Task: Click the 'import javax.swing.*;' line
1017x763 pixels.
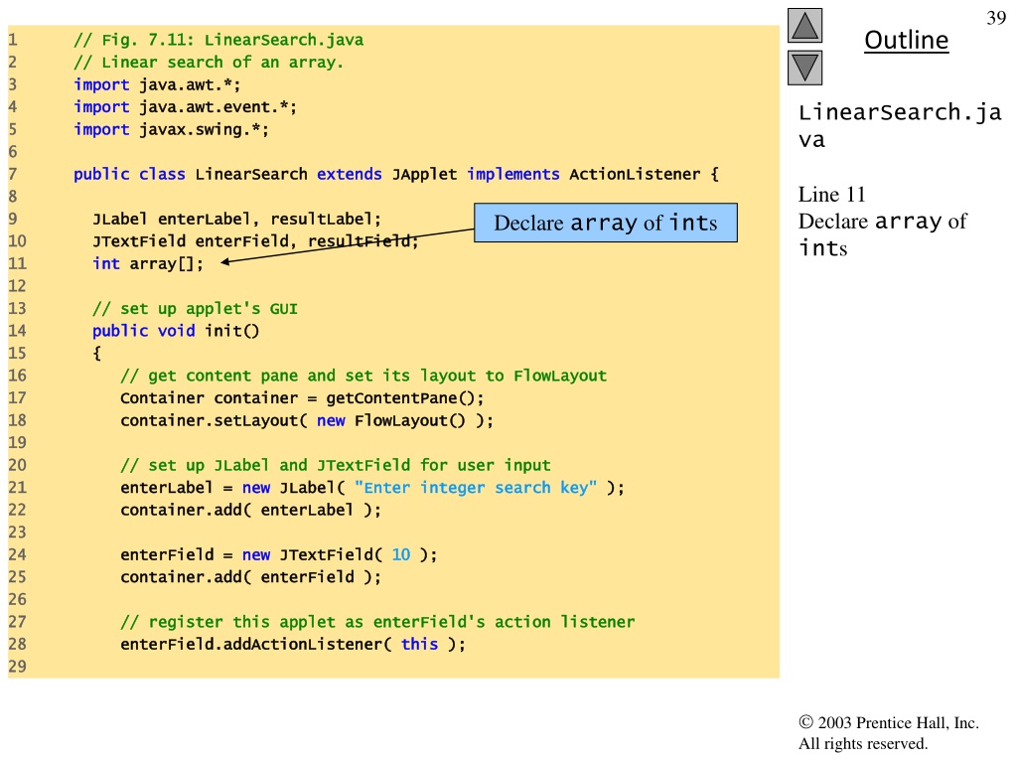Action: click(x=171, y=130)
